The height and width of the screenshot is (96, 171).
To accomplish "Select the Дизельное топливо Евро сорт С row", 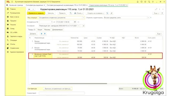I will (x=96, y=56).
